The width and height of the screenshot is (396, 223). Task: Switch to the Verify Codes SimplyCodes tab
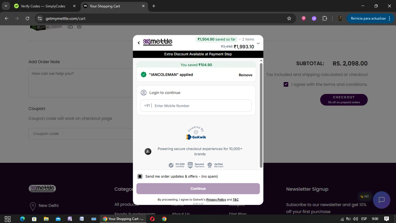coord(43,6)
